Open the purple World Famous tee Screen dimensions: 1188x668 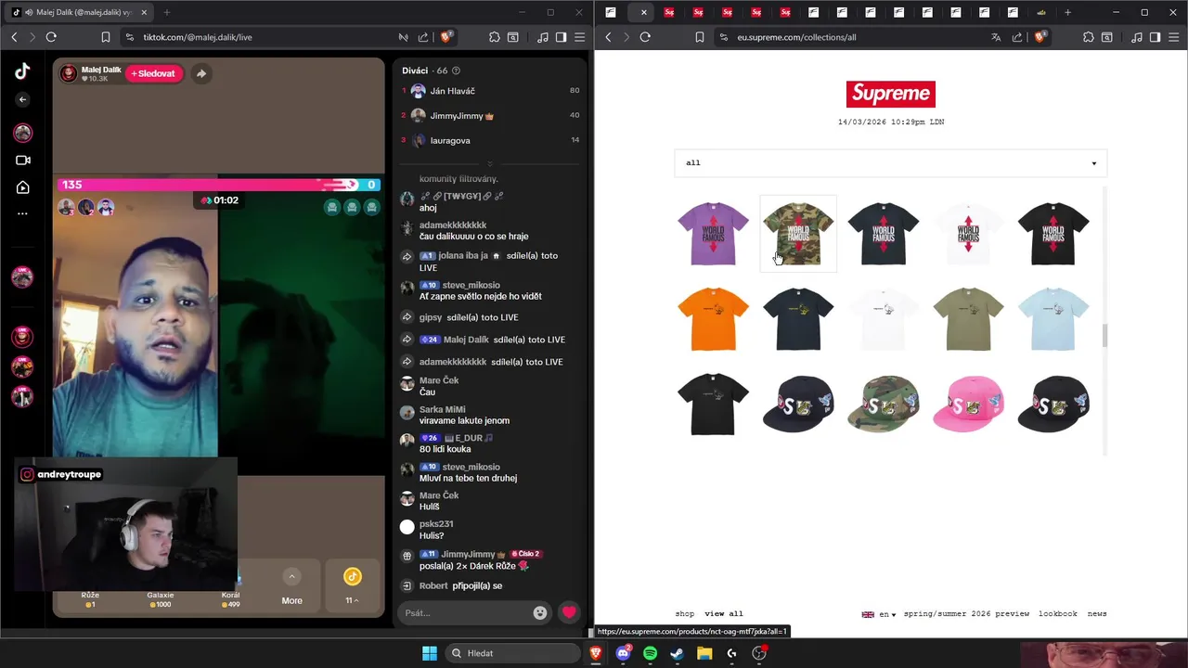tap(713, 234)
